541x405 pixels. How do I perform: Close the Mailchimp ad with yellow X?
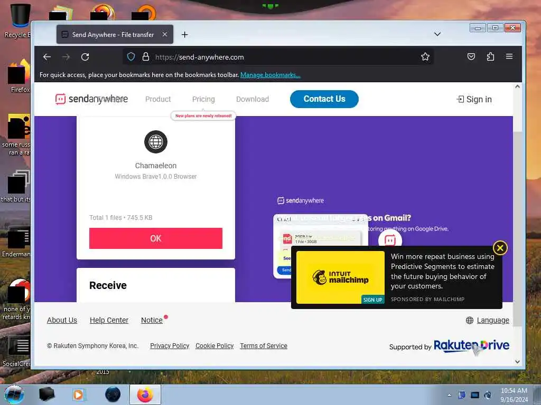(500, 248)
